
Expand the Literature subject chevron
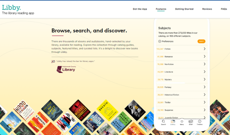[x=205, y=72]
